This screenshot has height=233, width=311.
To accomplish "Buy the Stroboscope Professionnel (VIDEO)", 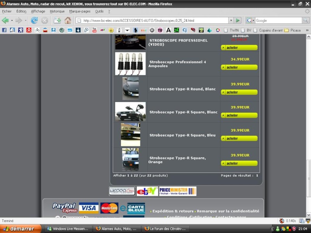I will (239, 47).
